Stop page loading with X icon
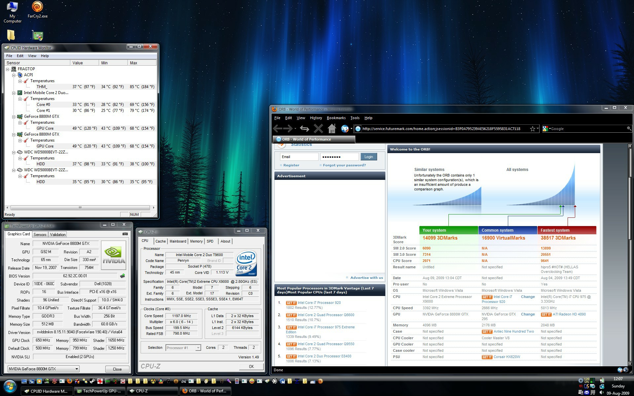The width and height of the screenshot is (634, 396). point(318,129)
